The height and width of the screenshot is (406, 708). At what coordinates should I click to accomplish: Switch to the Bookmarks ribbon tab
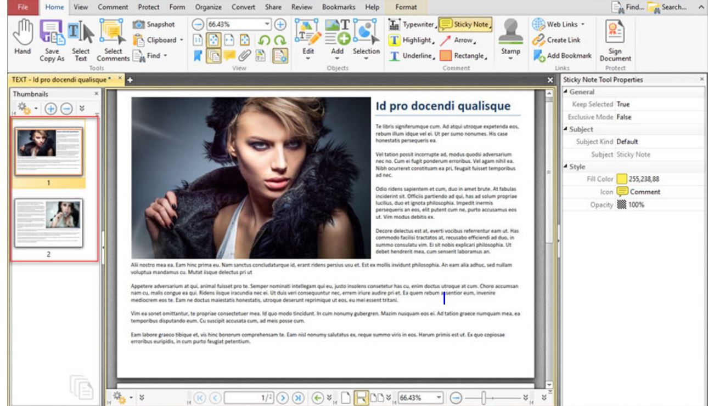click(x=338, y=8)
